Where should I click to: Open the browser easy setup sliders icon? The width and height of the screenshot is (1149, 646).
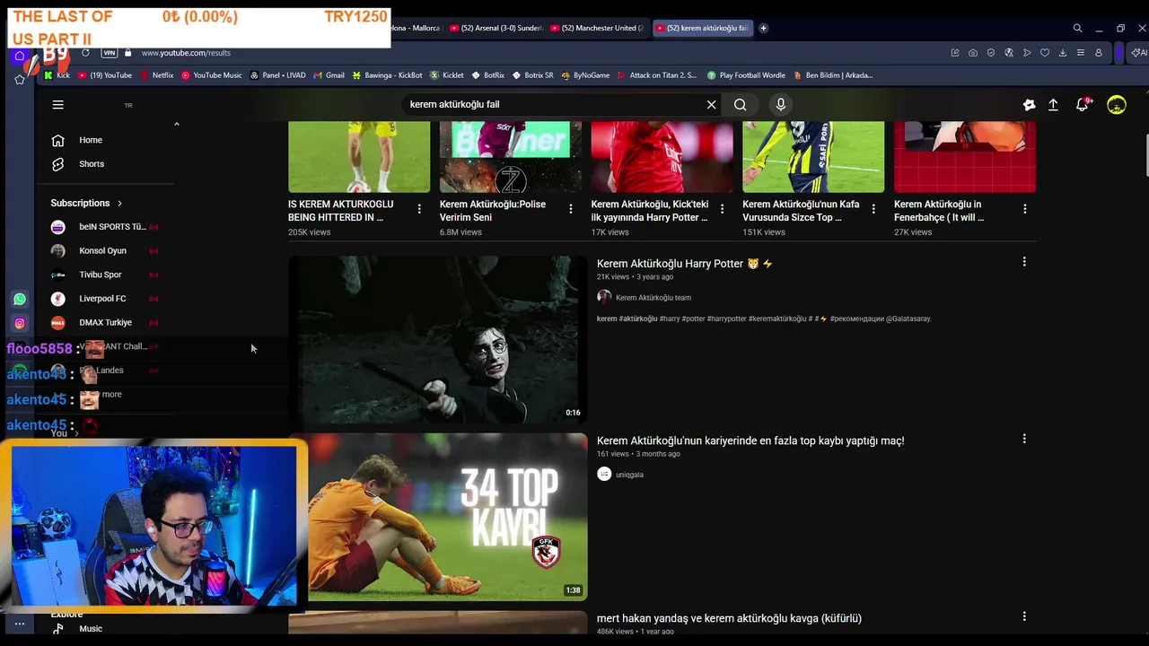click(1080, 53)
